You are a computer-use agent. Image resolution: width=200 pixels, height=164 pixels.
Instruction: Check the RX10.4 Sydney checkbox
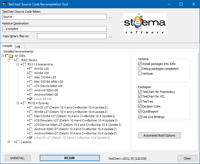click(24, 103)
